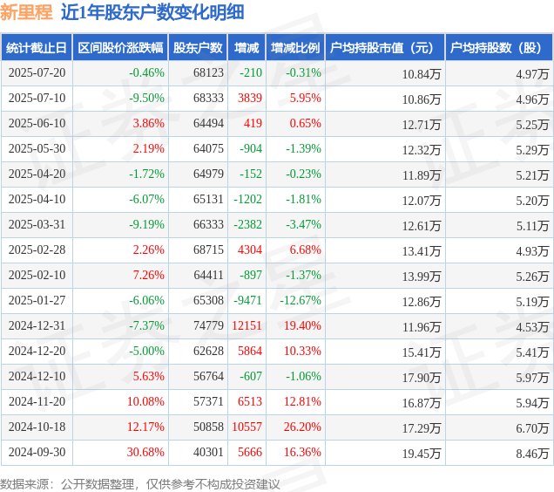
Task: Select the date cell 2024-10-18
Action: coord(37,427)
